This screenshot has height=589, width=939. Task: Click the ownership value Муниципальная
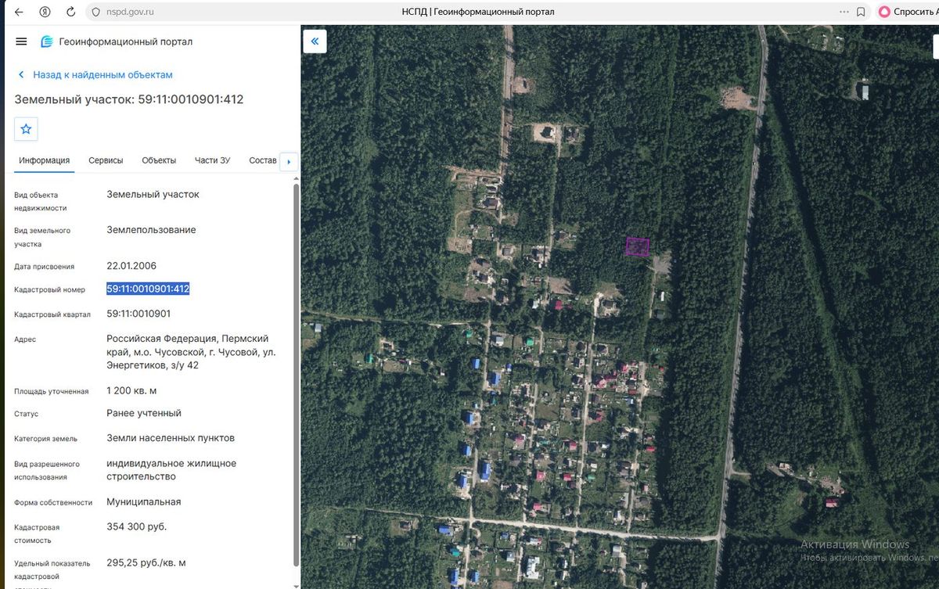(x=144, y=502)
